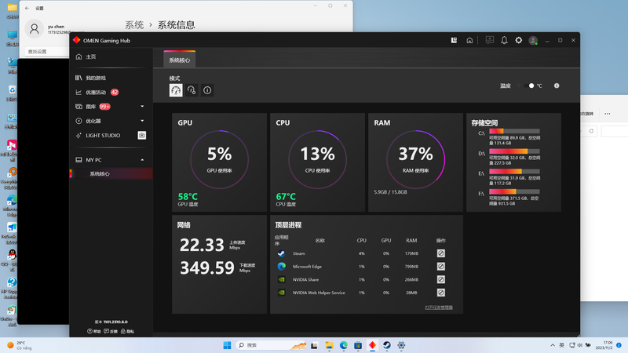The height and width of the screenshot is (353, 628).
Task: Expand the 图库 sidebar section
Action: tap(142, 106)
